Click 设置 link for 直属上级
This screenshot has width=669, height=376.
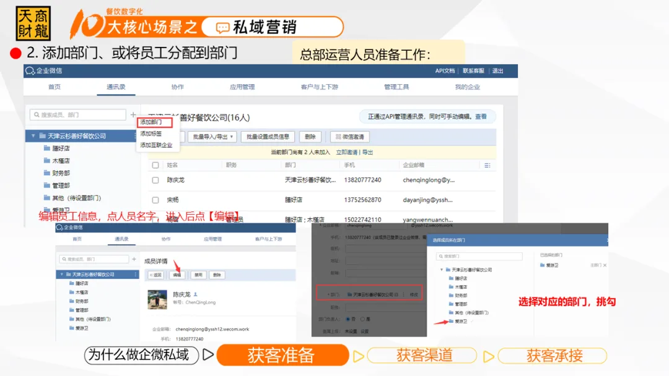(365, 331)
